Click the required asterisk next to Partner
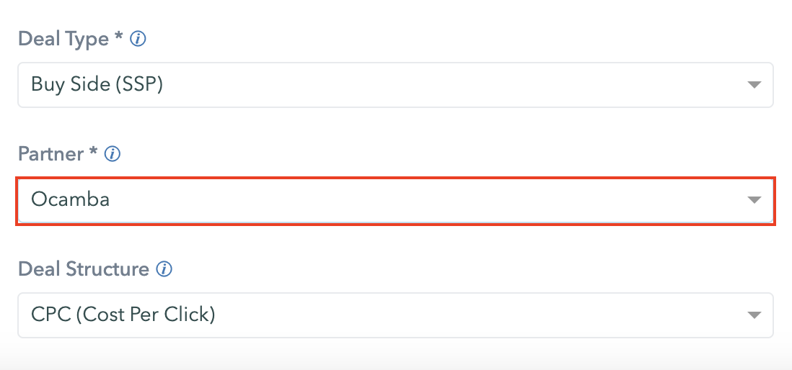The image size is (792, 370). point(93,151)
